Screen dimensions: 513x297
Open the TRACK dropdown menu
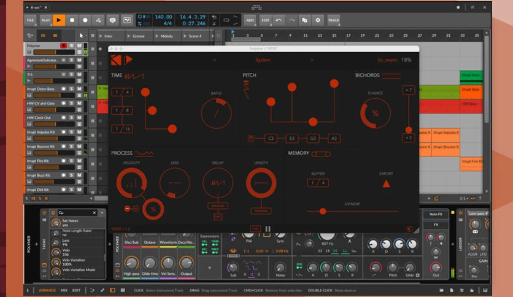[333, 20]
